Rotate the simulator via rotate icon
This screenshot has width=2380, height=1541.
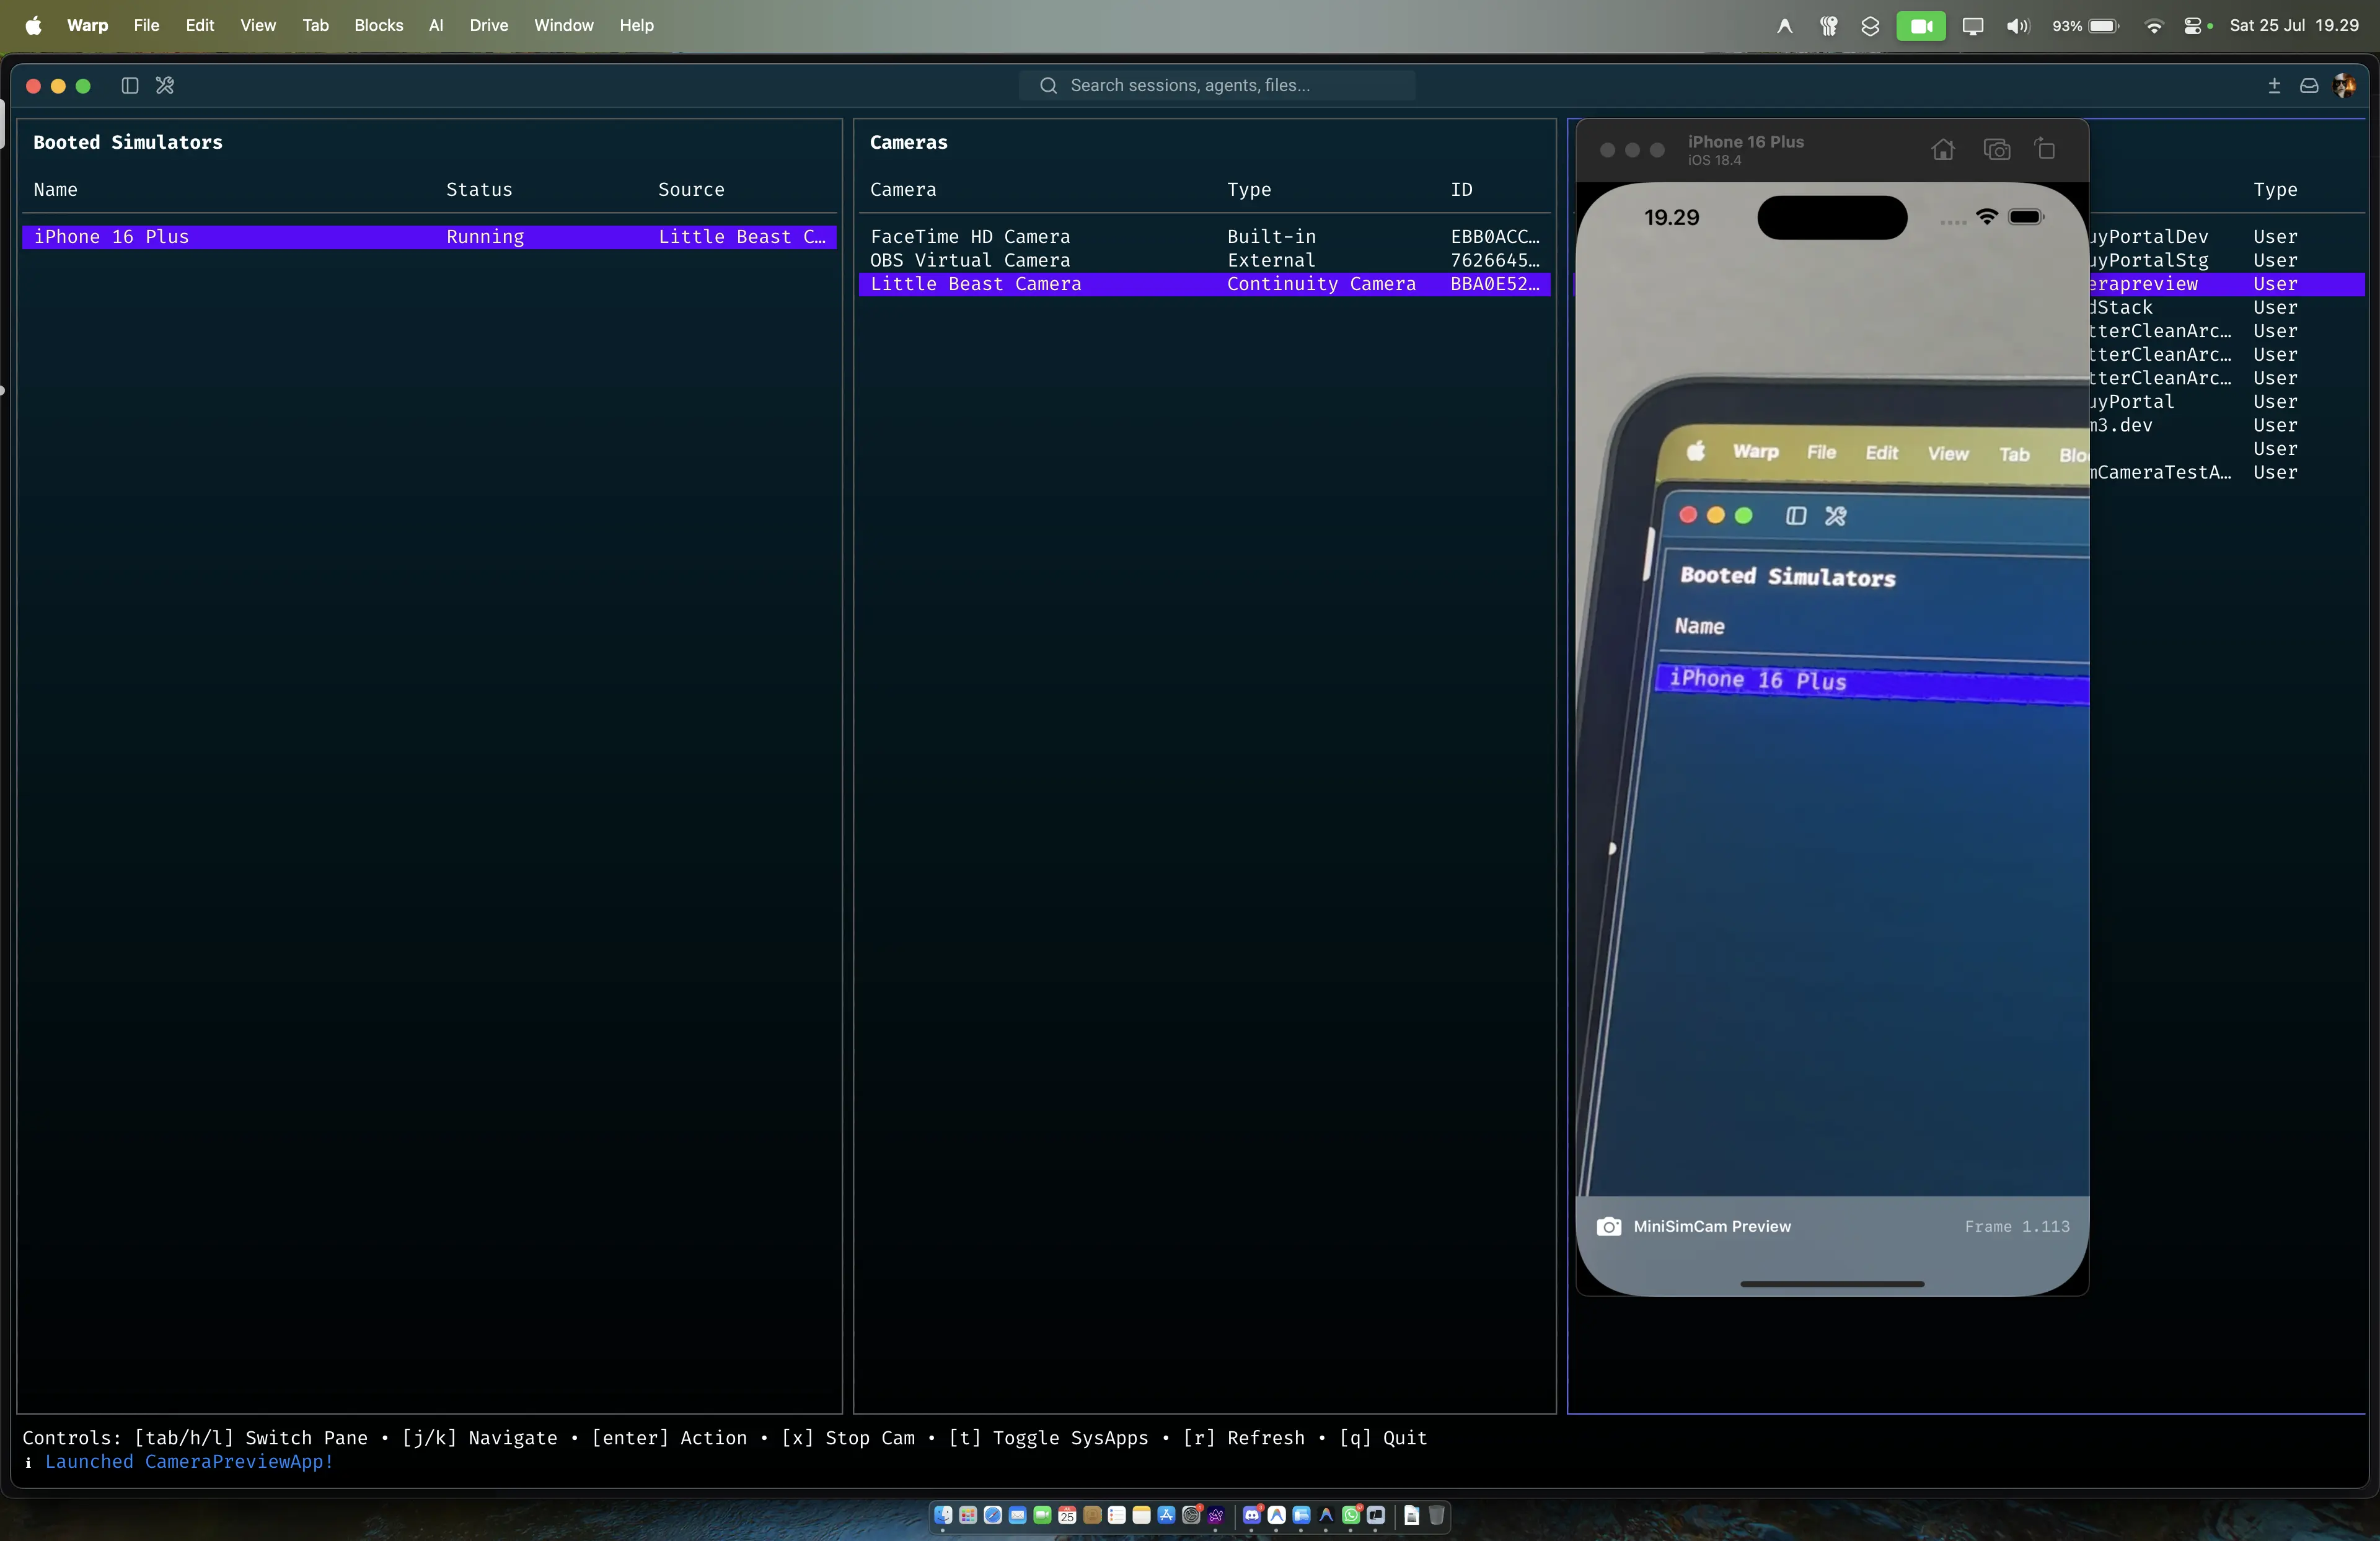(x=2045, y=149)
